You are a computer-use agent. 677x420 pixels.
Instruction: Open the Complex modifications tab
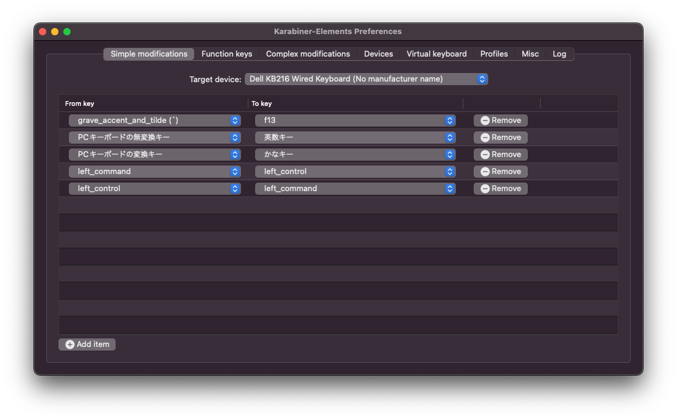click(x=308, y=54)
